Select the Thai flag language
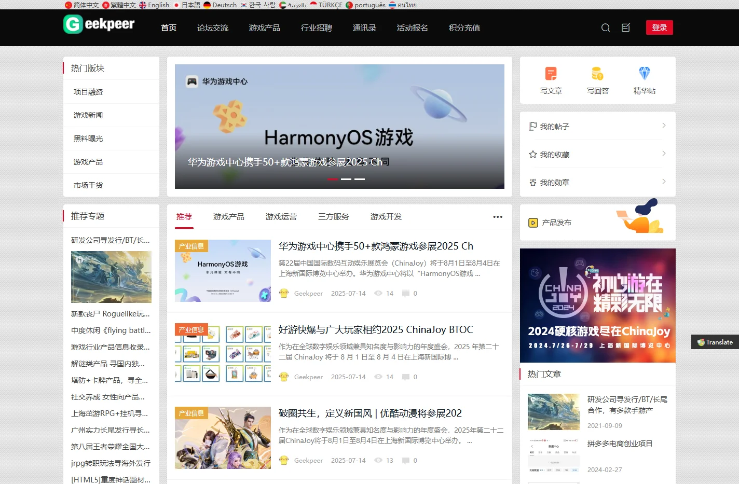The height and width of the screenshot is (484, 739). (x=403, y=5)
